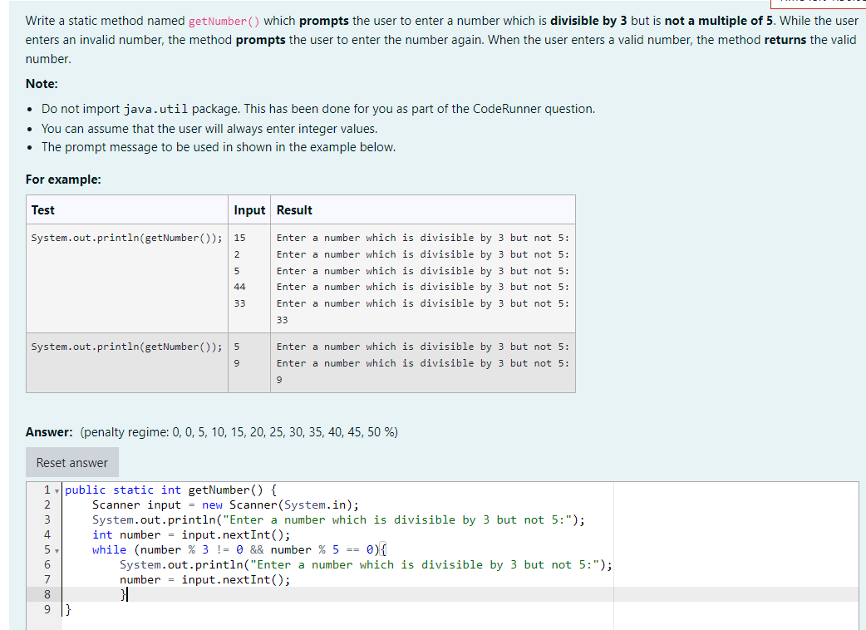Collapse code fold arrow on line 1

pos(57,491)
